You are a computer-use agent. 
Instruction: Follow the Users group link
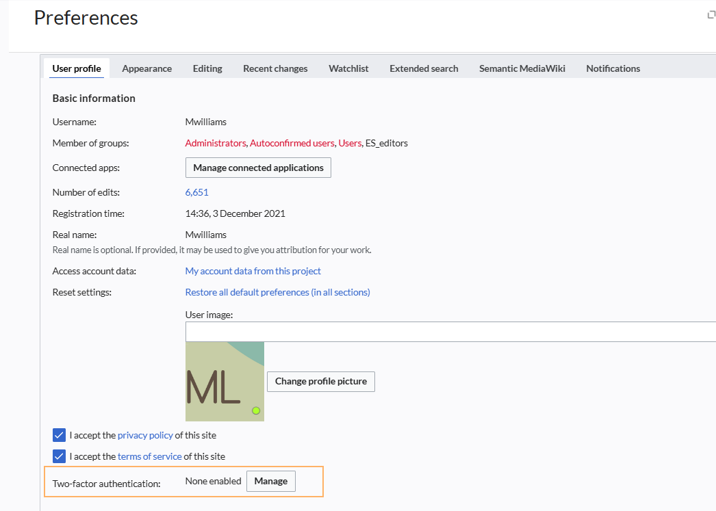pyautogui.click(x=350, y=143)
